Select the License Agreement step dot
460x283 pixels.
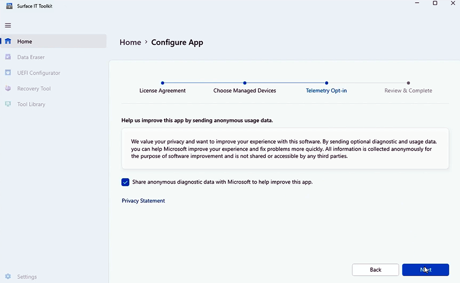click(163, 83)
